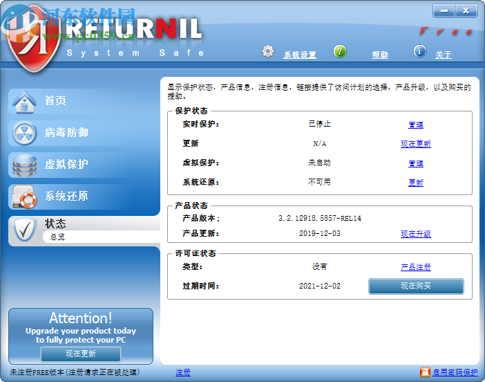Click the N/A update value

click(x=319, y=143)
